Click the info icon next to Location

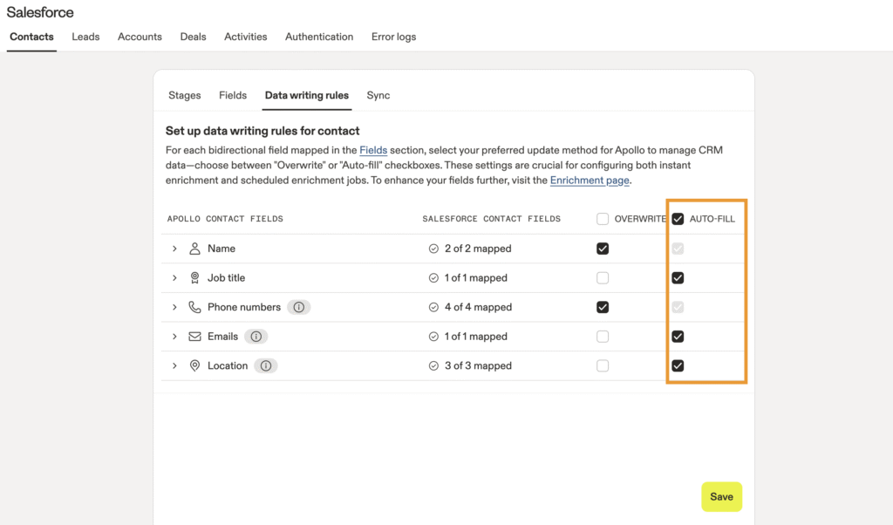tap(266, 366)
